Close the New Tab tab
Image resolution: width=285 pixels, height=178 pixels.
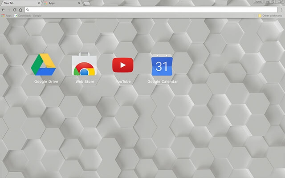pyautogui.click(x=39, y=3)
